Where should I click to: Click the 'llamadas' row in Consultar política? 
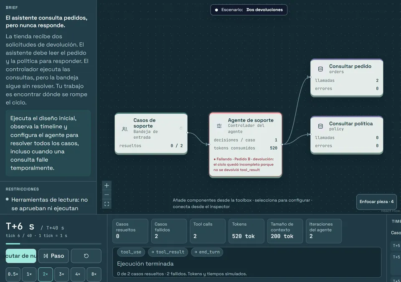347,138
